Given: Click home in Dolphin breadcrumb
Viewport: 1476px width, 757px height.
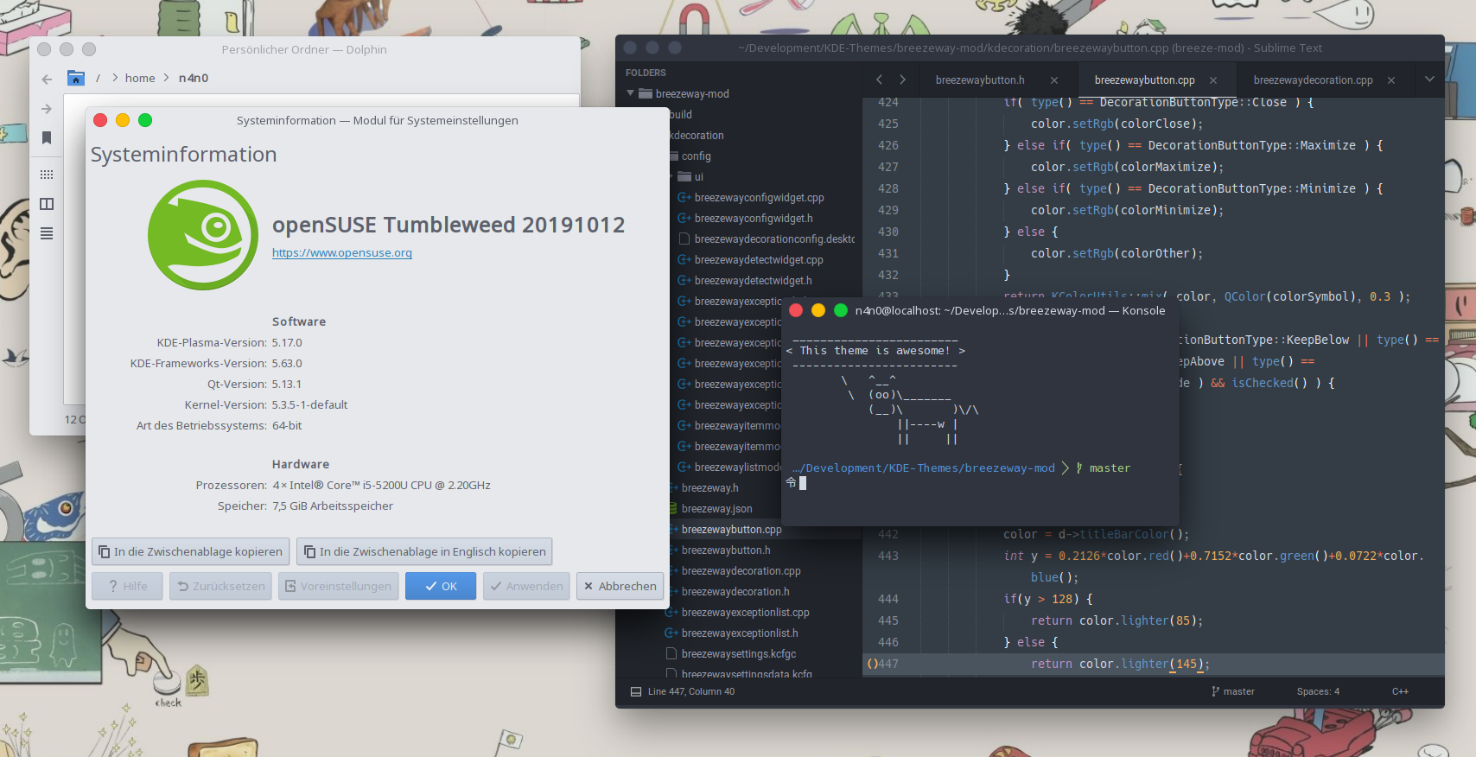Looking at the screenshot, I should click(x=140, y=79).
